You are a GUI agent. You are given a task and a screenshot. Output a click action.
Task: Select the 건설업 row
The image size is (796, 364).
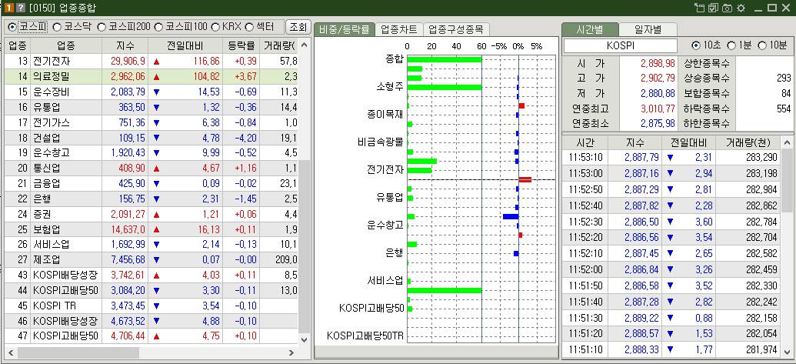point(152,138)
